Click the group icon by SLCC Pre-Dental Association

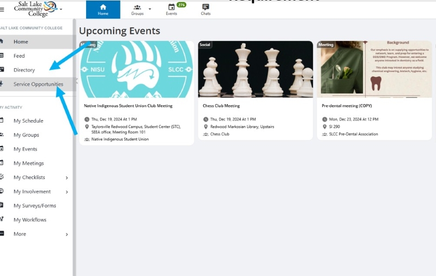[324, 134]
